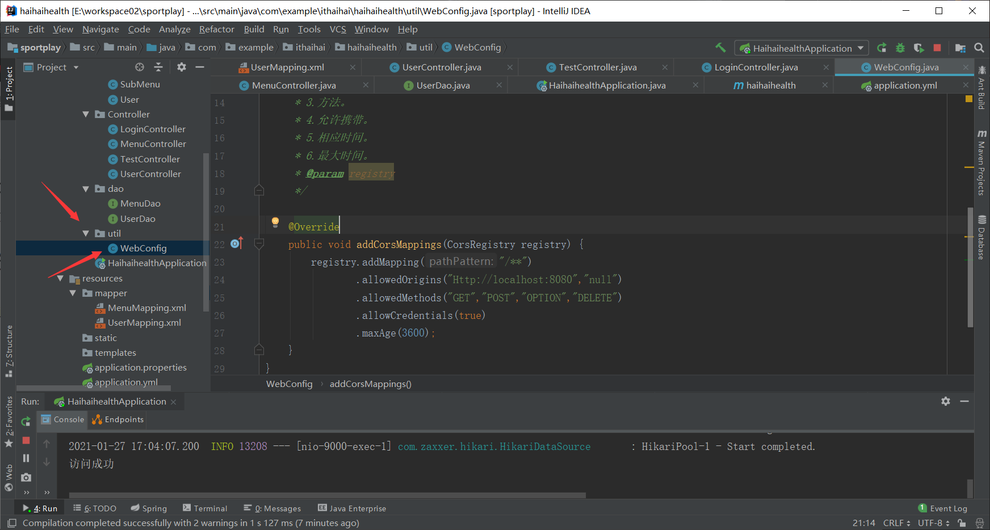
Task: Click the Pause Output icon in Run panel
Action: [26, 458]
